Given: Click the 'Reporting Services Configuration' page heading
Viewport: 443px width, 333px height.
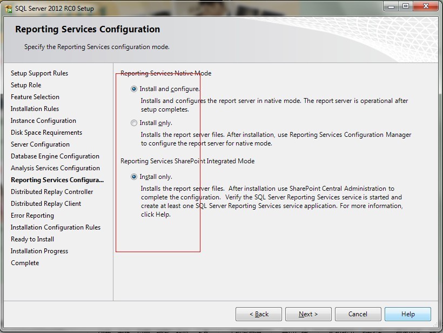Looking at the screenshot, I should (x=88, y=29).
